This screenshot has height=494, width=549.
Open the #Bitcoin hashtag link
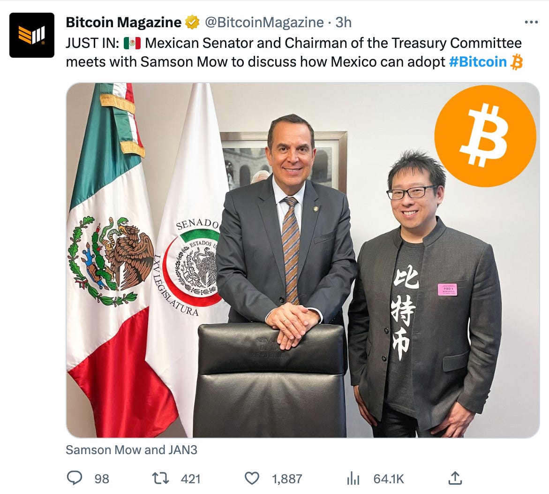pos(478,61)
